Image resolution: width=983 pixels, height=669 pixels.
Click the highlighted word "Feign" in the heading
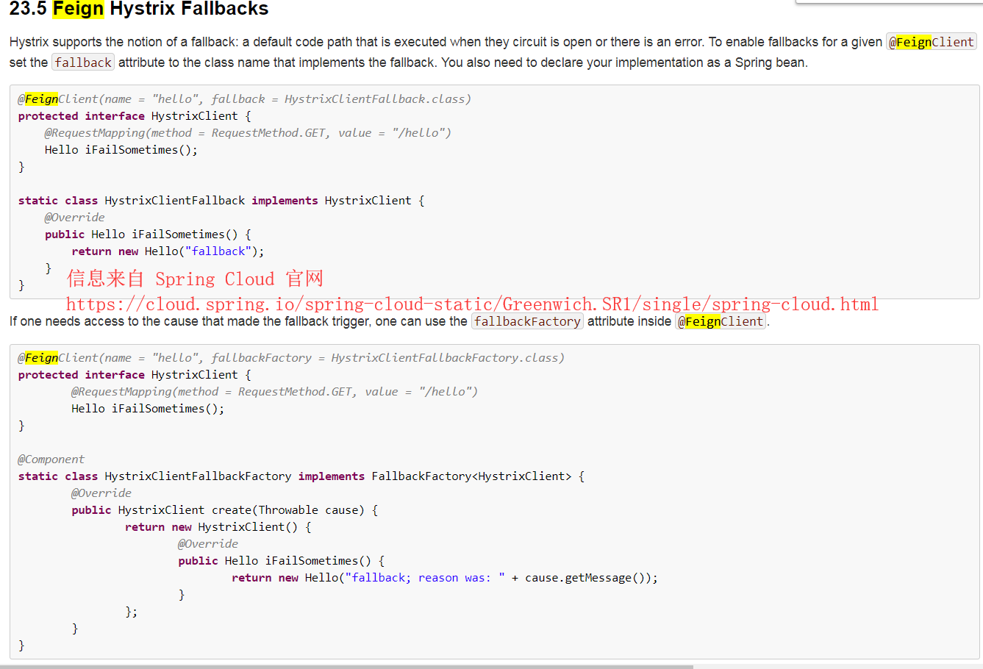point(78,9)
